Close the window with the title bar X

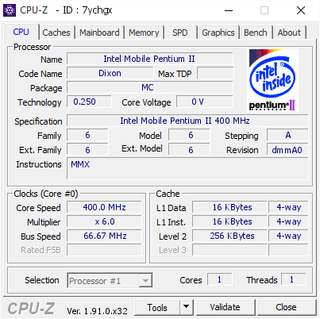tap(301, 10)
